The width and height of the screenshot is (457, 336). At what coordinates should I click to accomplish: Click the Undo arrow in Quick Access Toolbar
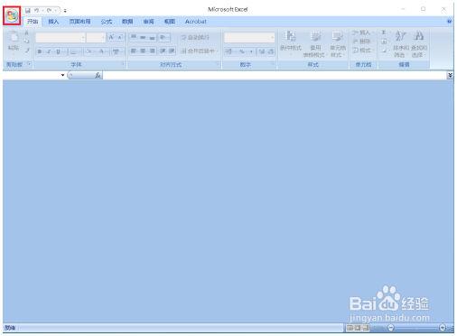(x=37, y=11)
